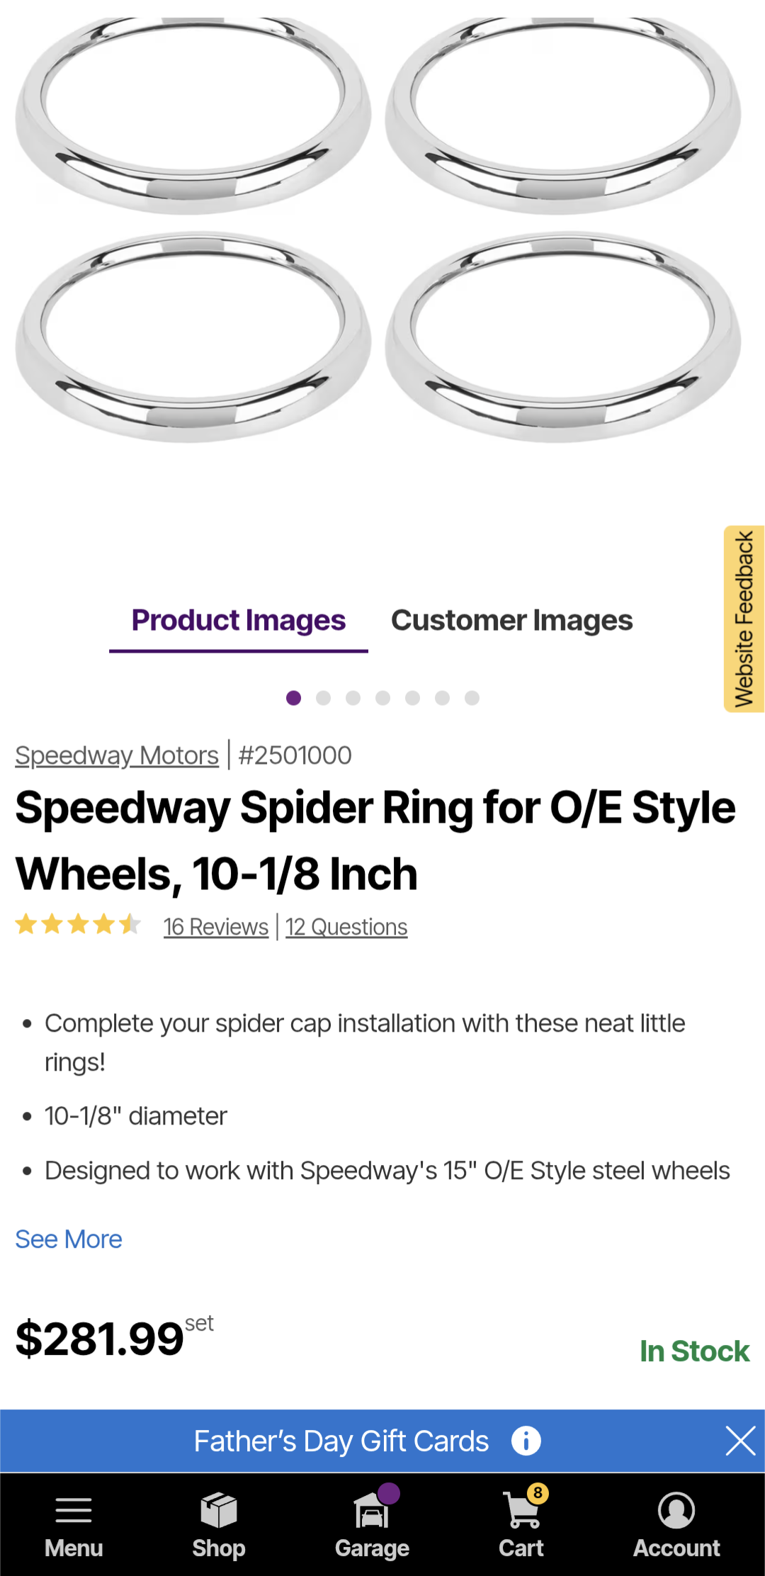The width and height of the screenshot is (765, 1576).
Task: Select the Product Images tab
Action: tap(239, 621)
